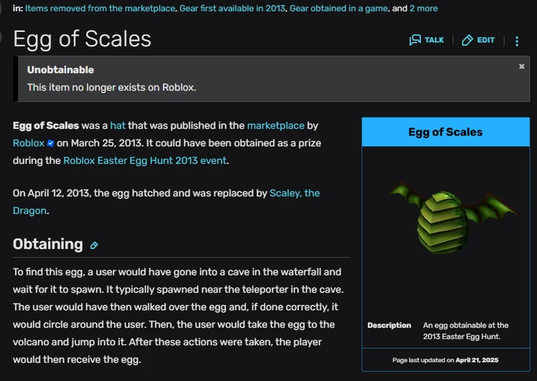
Task: Visit the Roblox link
Action: (x=28, y=142)
